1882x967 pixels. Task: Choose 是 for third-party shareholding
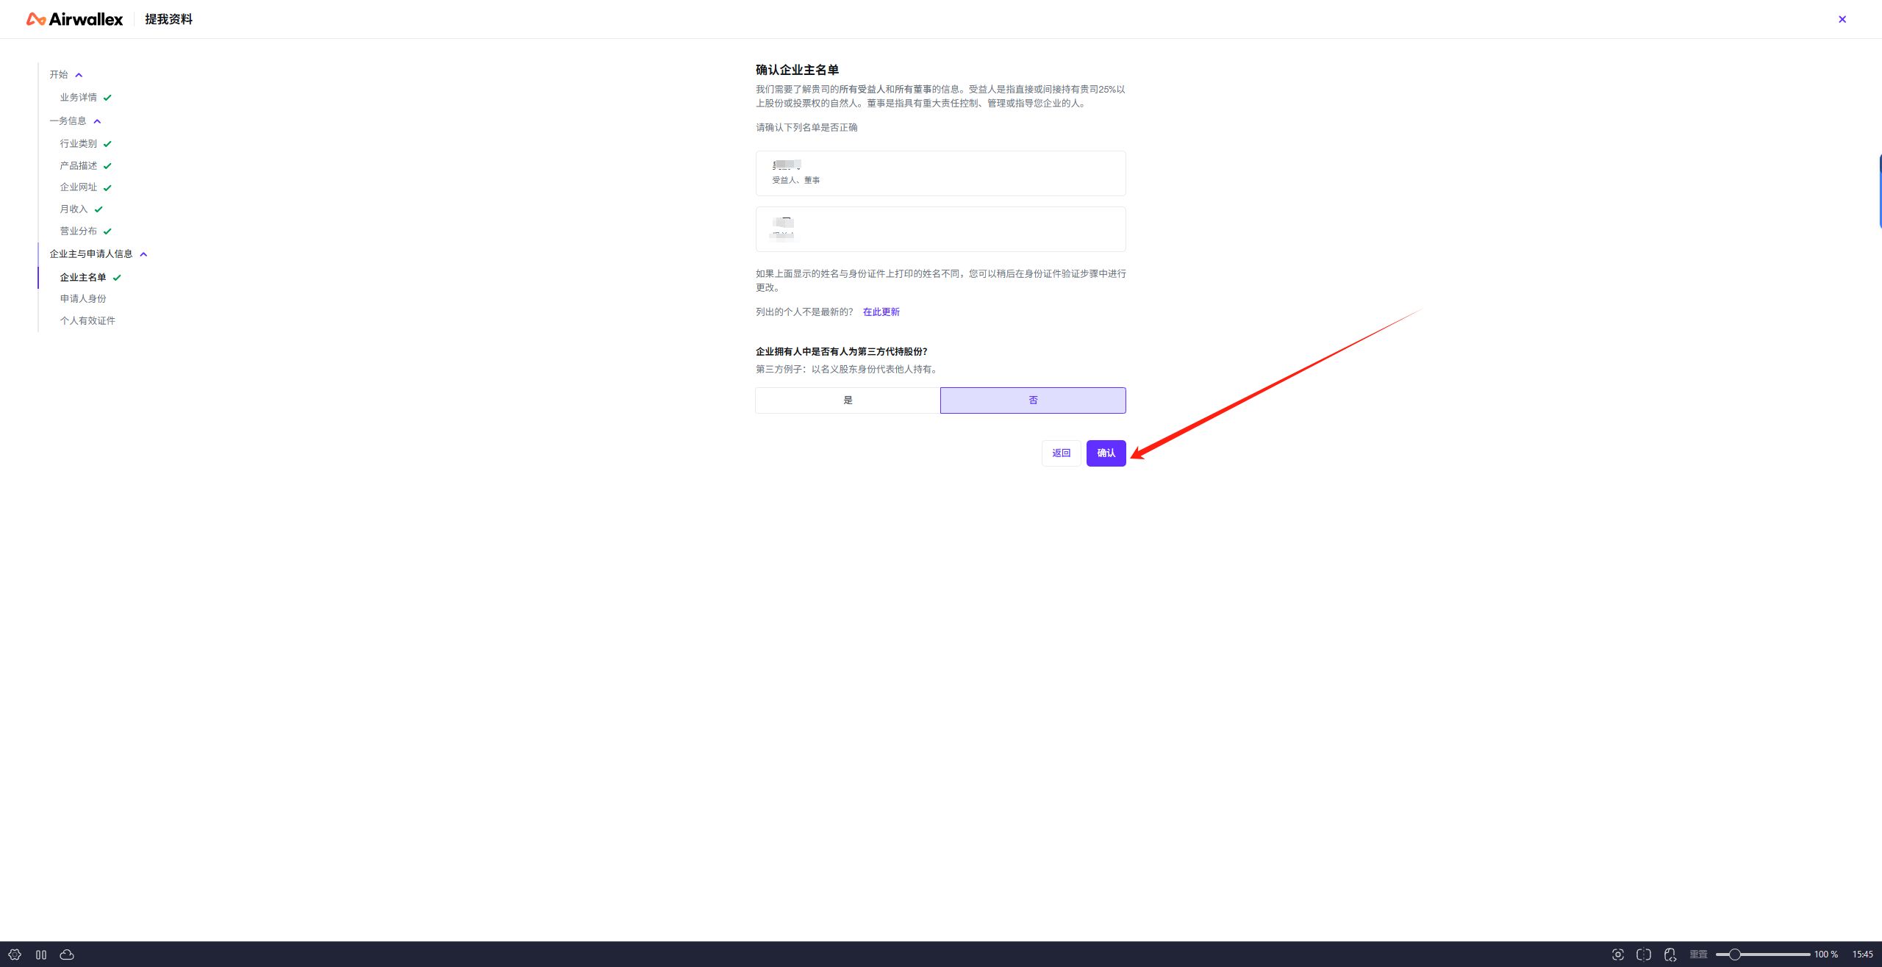(x=848, y=400)
